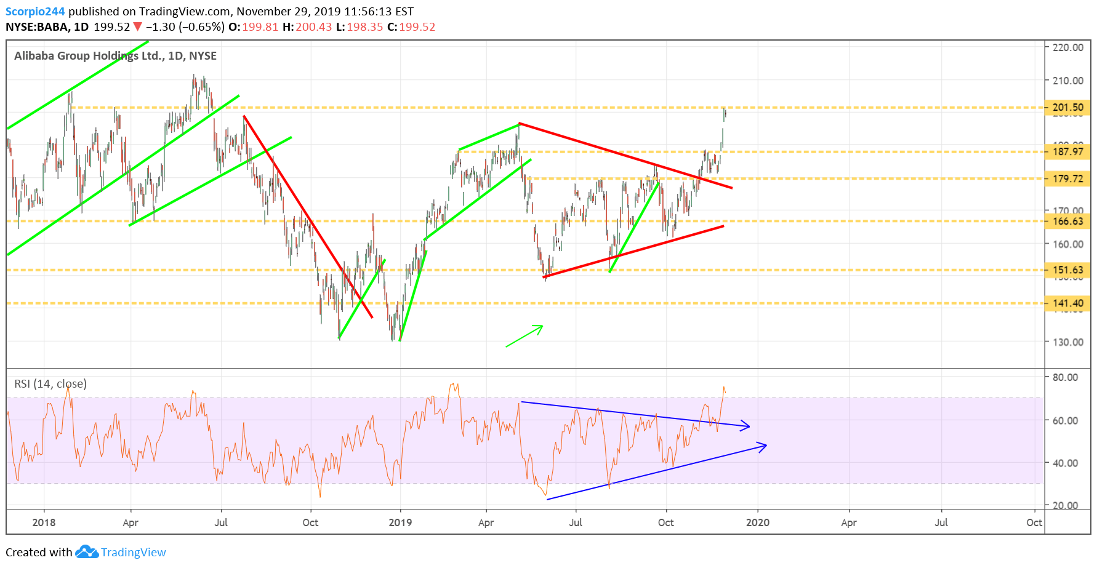Click the 210.00 price axis tick
The height and width of the screenshot is (568, 1097).
click(1068, 80)
